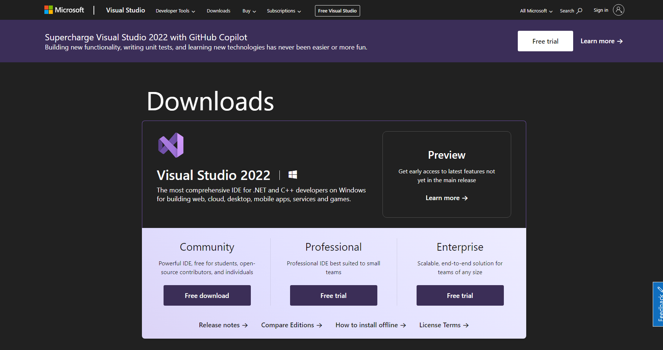This screenshot has width=663, height=350.
Task: Download the Community edition for free
Action: pyautogui.click(x=207, y=295)
